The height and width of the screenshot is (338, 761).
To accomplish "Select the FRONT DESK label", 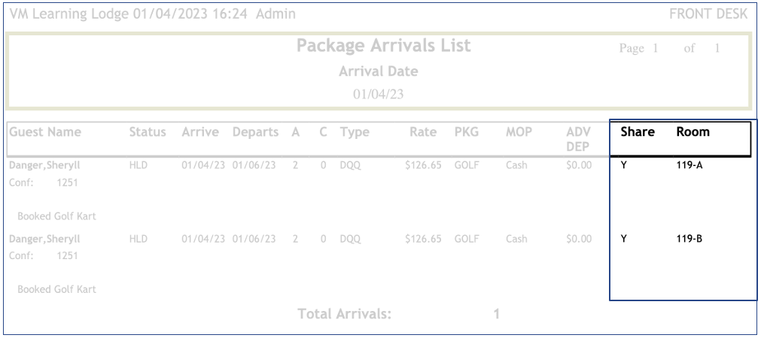I will coord(708,14).
